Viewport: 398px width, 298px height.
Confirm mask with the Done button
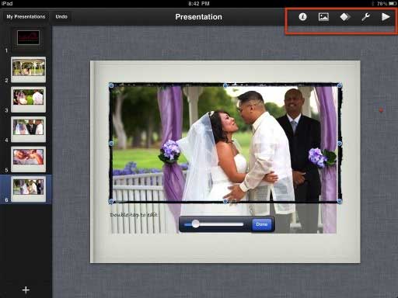tap(262, 224)
